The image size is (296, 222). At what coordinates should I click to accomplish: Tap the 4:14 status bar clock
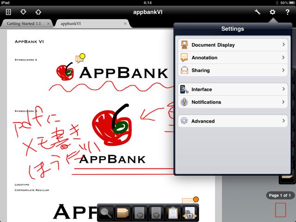coord(148,3)
